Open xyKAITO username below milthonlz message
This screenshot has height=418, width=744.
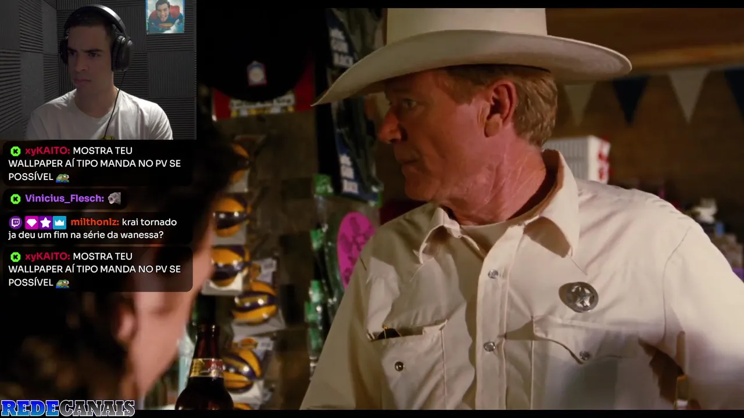[48, 257]
